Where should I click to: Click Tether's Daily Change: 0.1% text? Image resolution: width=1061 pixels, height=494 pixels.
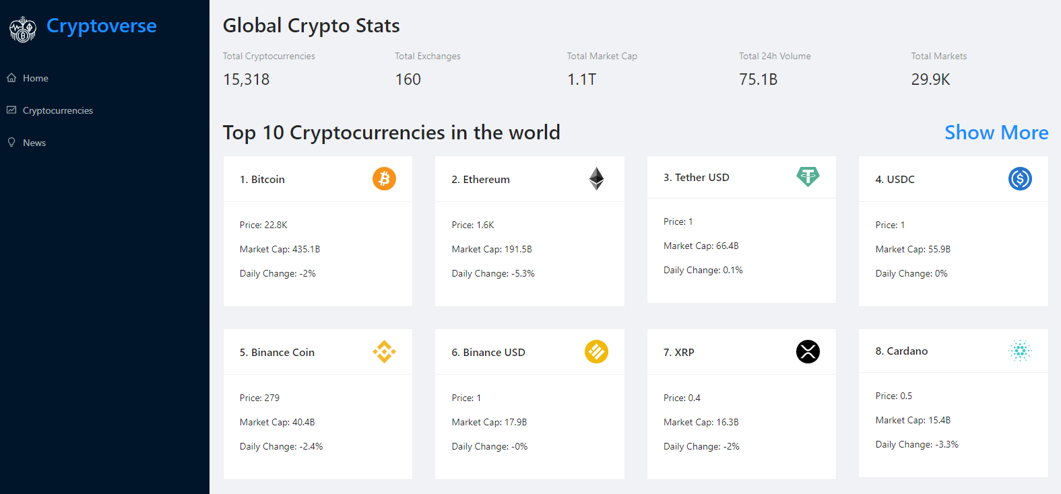click(703, 271)
